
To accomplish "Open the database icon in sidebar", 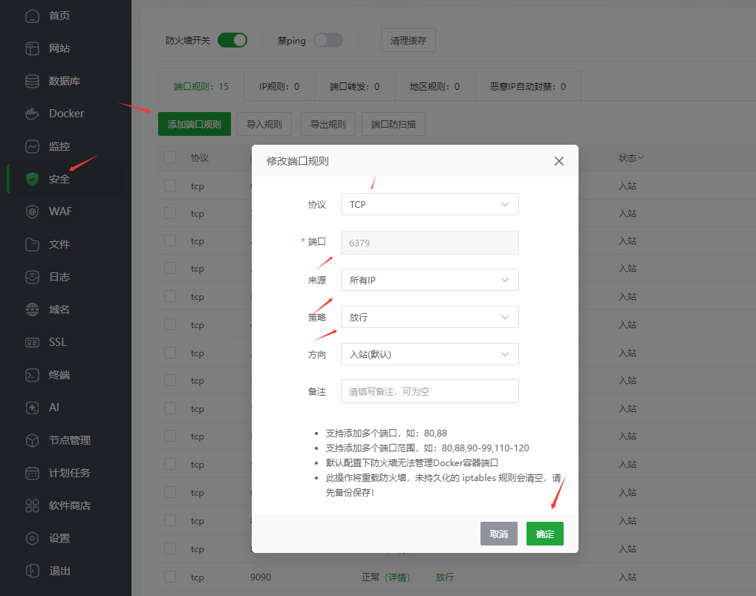I will tap(32, 81).
